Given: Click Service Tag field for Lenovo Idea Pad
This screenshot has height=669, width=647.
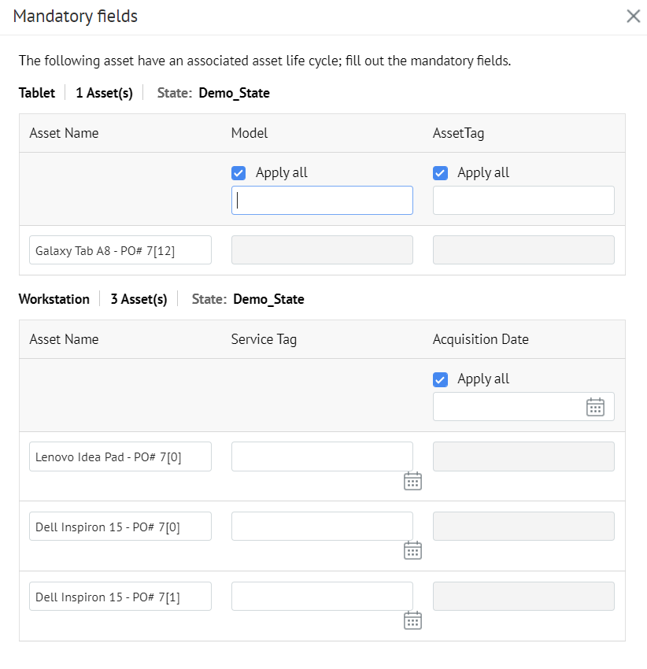Looking at the screenshot, I should point(322,456).
